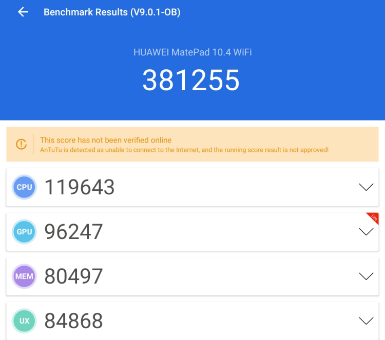The width and height of the screenshot is (385, 340).
Task: Tap the UX score value 84868
Action: (x=73, y=321)
